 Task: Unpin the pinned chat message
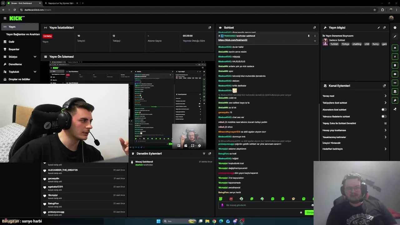(x=309, y=36)
